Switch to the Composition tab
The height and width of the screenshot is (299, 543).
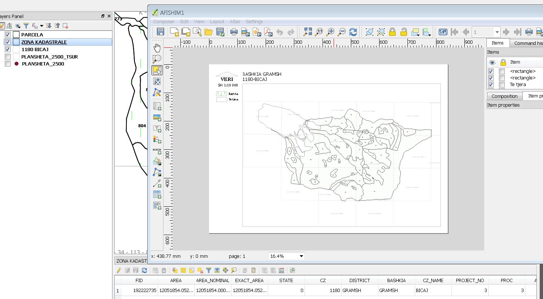pyautogui.click(x=504, y=96)
